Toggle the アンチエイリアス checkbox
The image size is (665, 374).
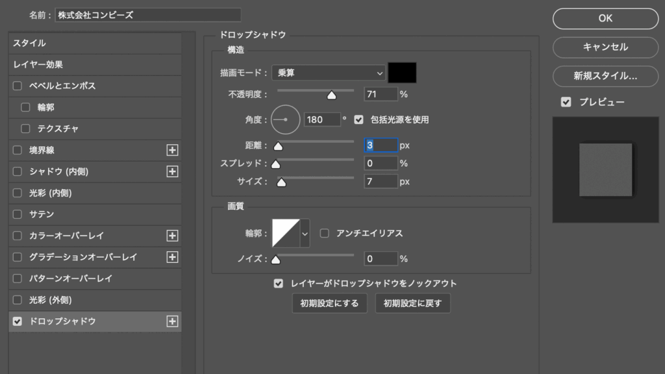[325, 233]
